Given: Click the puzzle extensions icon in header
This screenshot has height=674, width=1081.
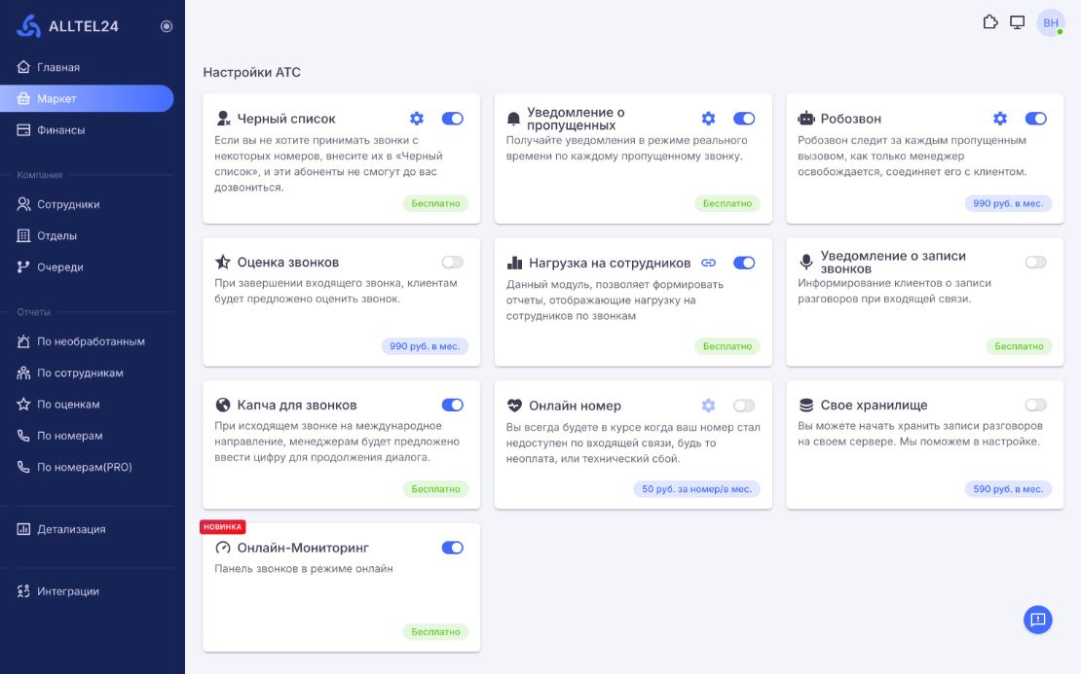Looking at the screenshot, I should point(990,22).
